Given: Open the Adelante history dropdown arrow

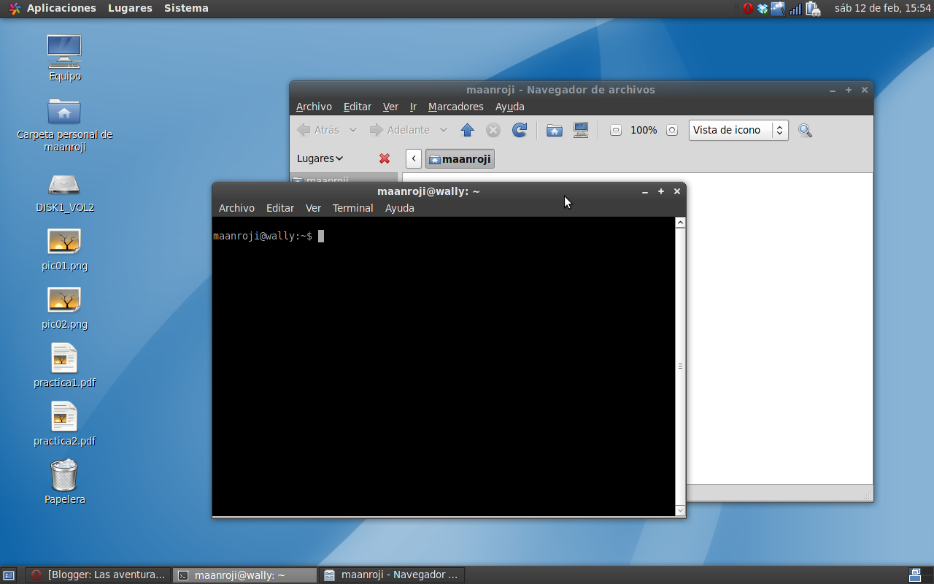Looking at the screenshot, I should (x=443, y=130).
